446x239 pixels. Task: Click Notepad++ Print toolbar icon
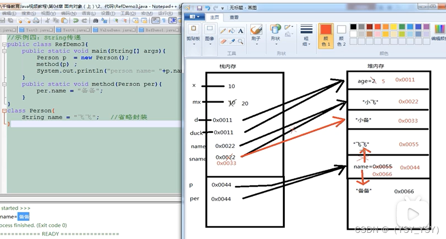(36, 21)
